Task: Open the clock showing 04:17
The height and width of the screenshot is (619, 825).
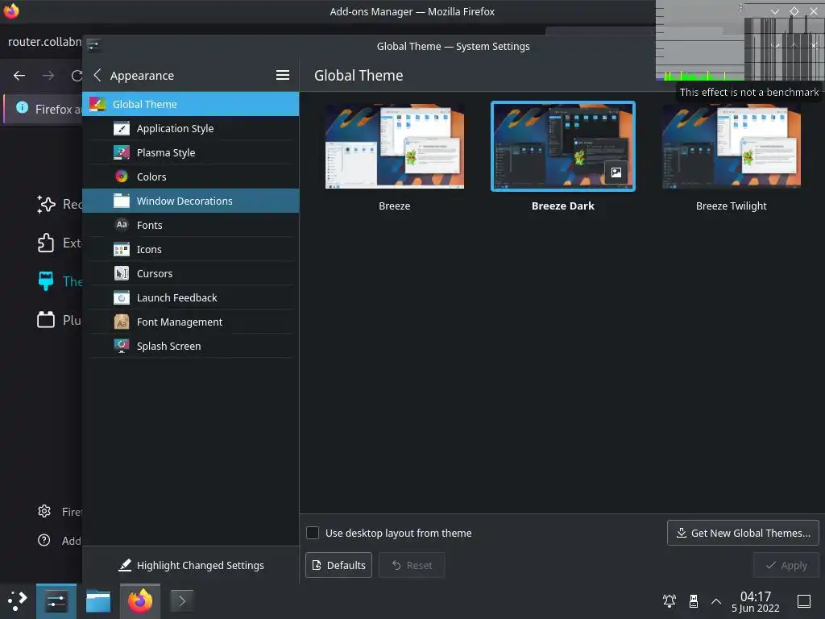Action: (756, 601)
